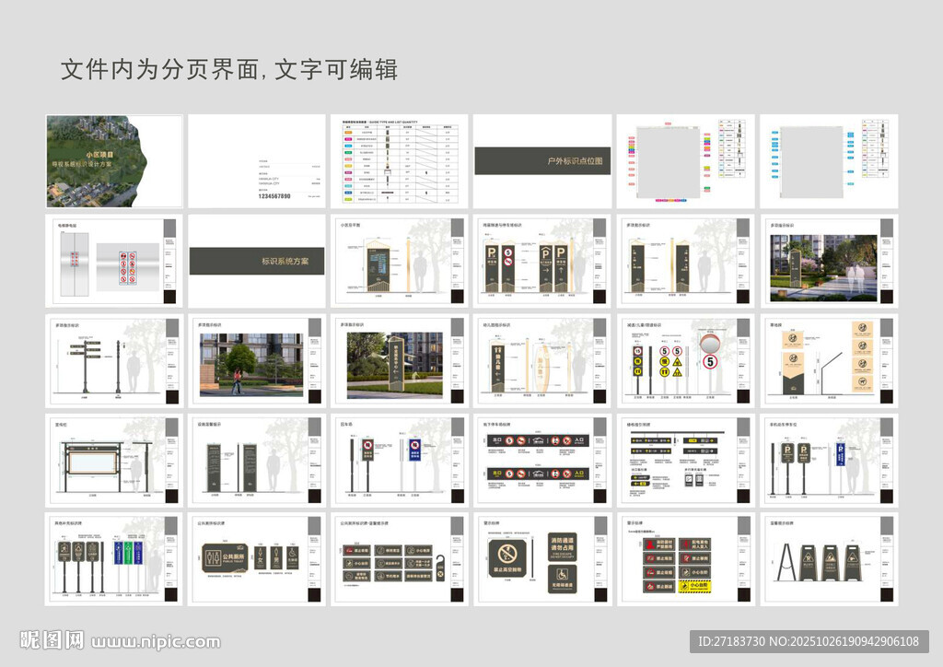Open the 小区项目 cover page thumbnail
Screen dimensions: 943x667
tap(114, 161)
